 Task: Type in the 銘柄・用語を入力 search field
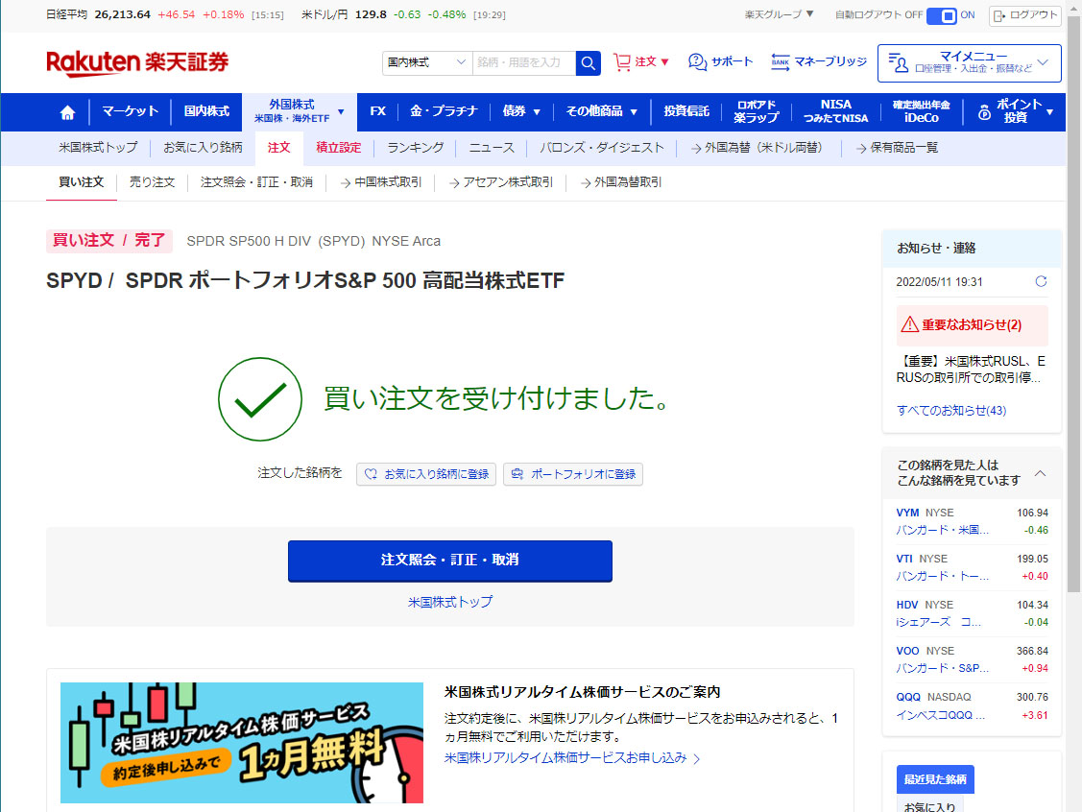pyautogui.click(x=523, y=62)
